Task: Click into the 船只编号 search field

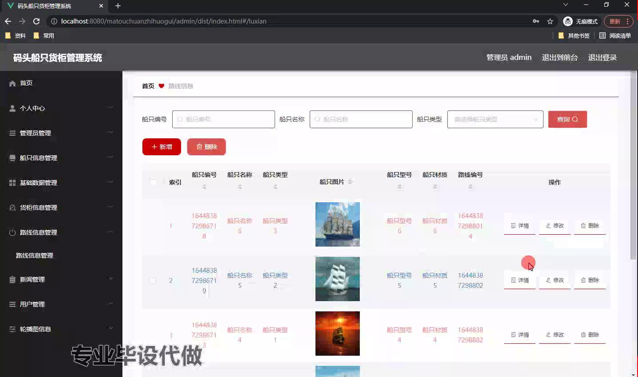Action: [224, 119]
